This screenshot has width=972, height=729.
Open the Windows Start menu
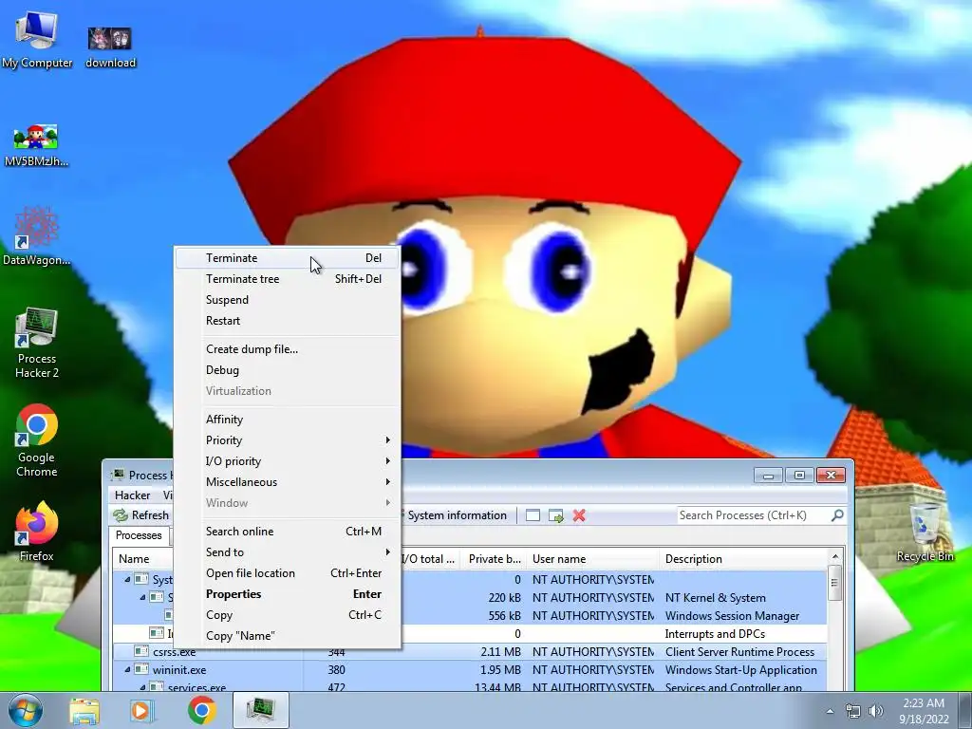tap(26, 710)
